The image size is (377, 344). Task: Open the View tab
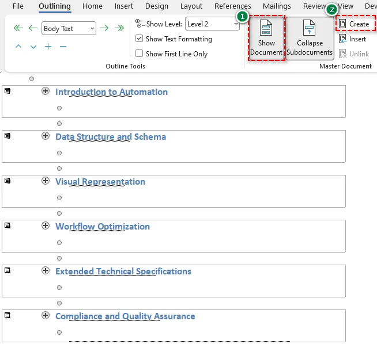[x=346, y=6]
